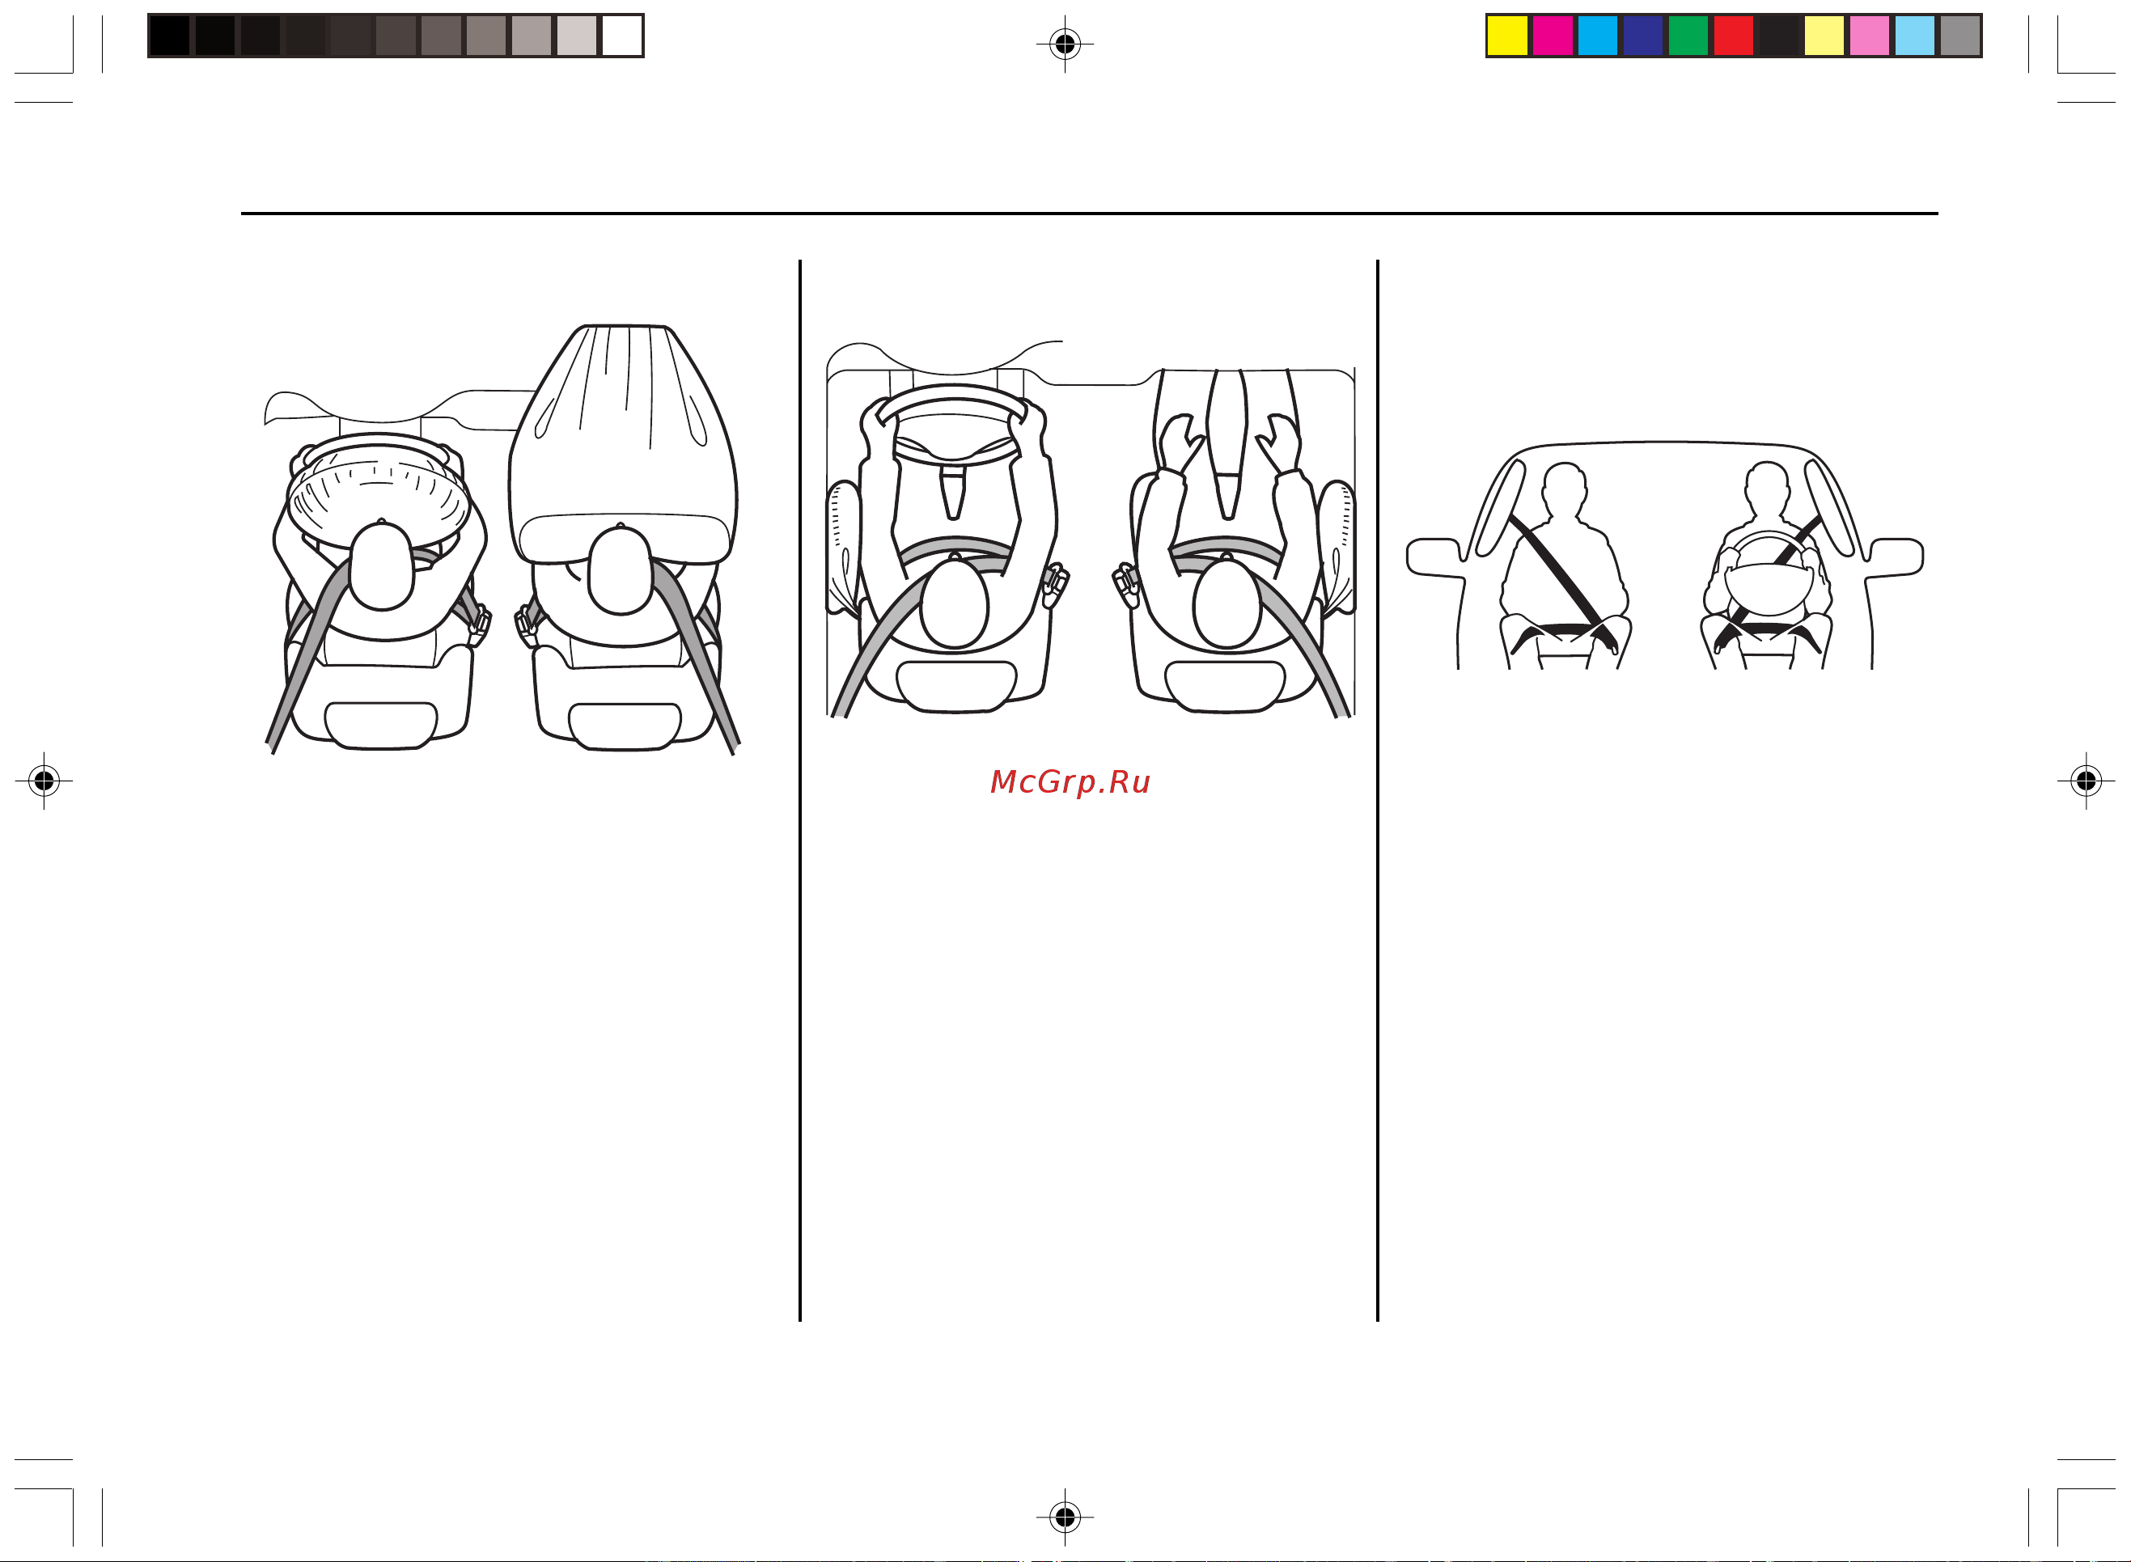Select the seated driver and passenger overhead illustration
Image resolution: width=2131 pixels, height=1562 pixels.
[x=1091, y=530]
